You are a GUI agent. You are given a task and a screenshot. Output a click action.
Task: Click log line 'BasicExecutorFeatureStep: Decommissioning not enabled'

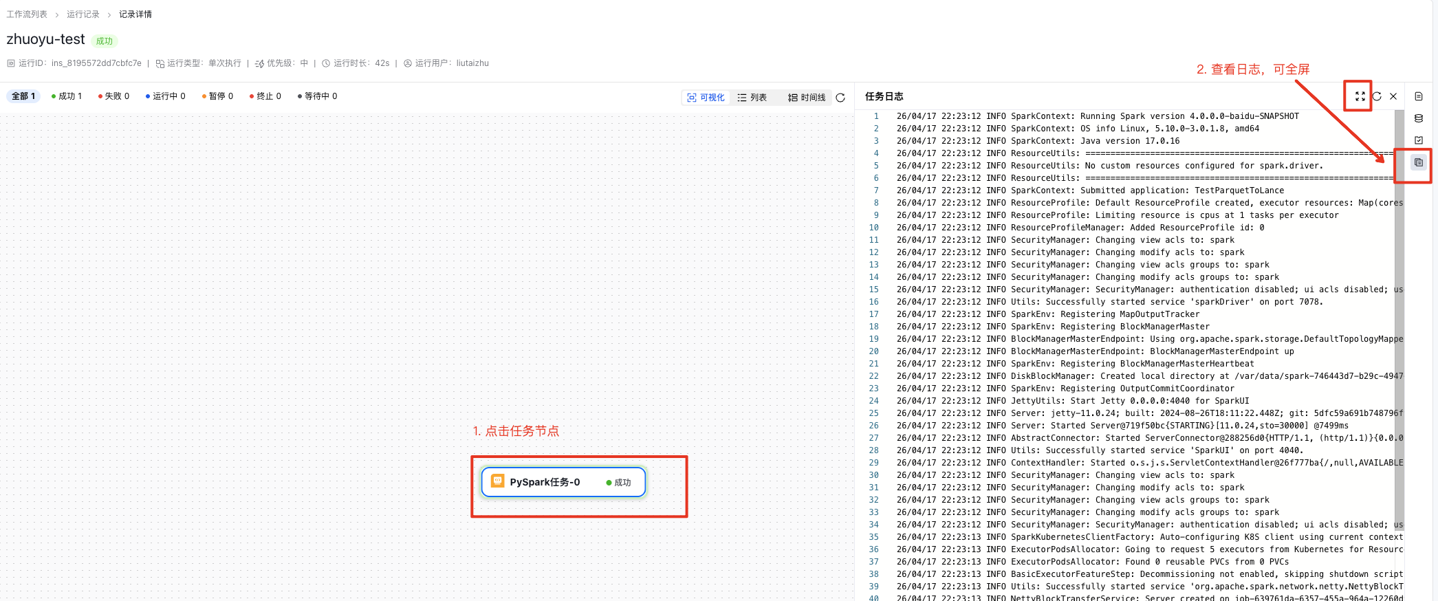click(x=1149, y=574)
